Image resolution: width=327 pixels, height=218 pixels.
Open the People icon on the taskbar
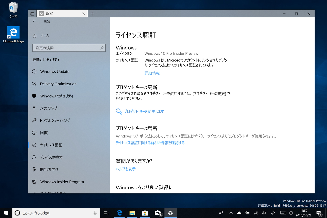tap(221, 213)
